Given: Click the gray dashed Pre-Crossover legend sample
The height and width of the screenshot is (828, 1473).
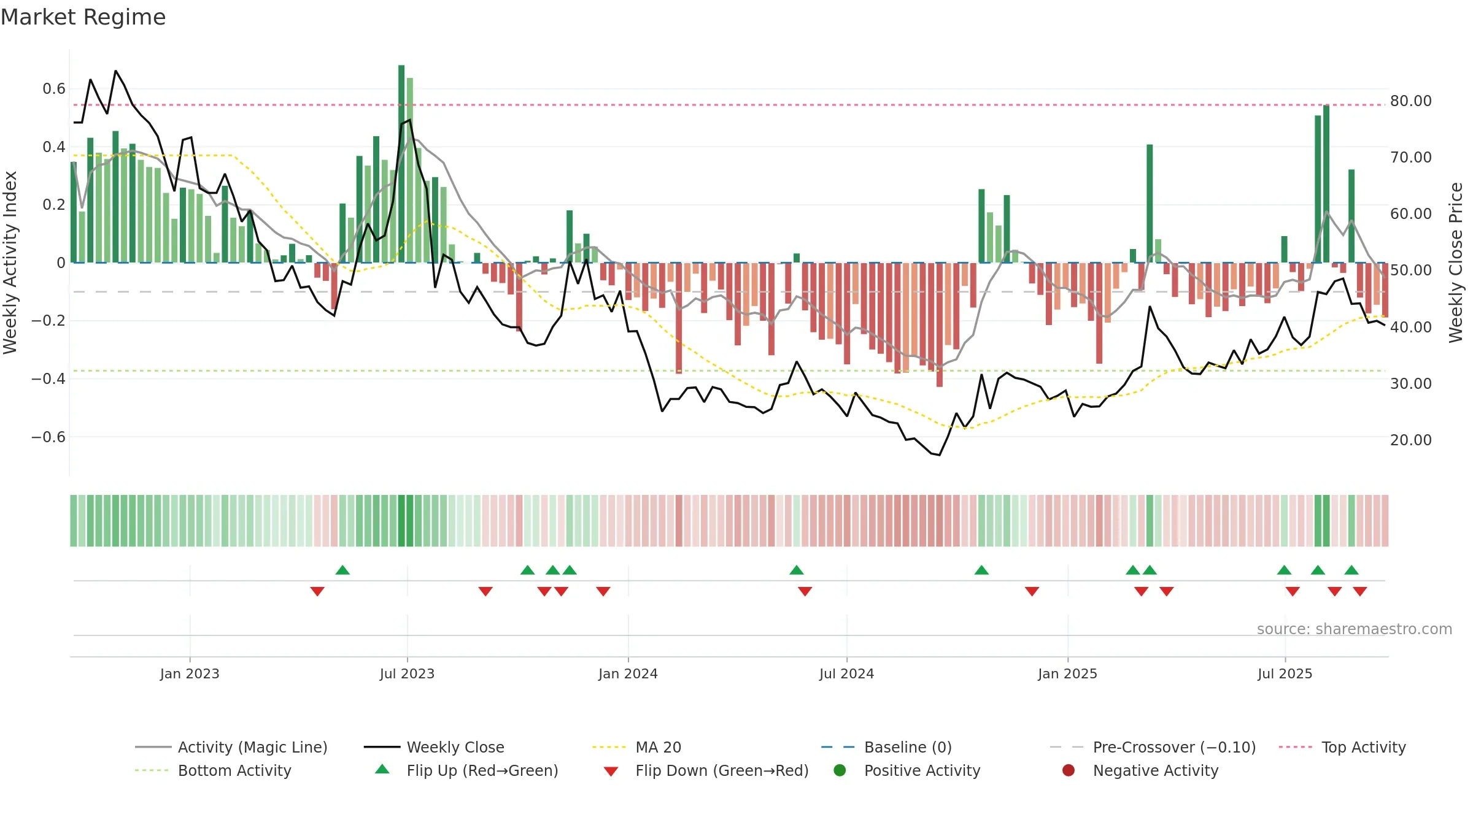Looking at the screenshot, I should [1067, 747].
